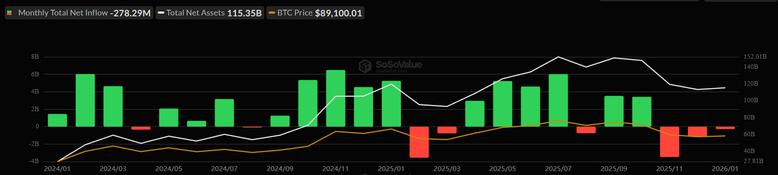Click the 27.81B right axis value
778x175 pixels.
(x=754, y=161)
